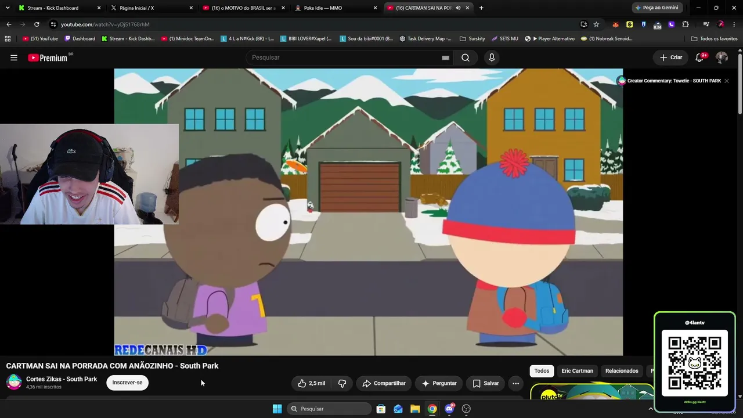The image size is (743, 418).
Task: Open the Chrome profile avatar
Action: pyautogui.click(x=720, y=24)
